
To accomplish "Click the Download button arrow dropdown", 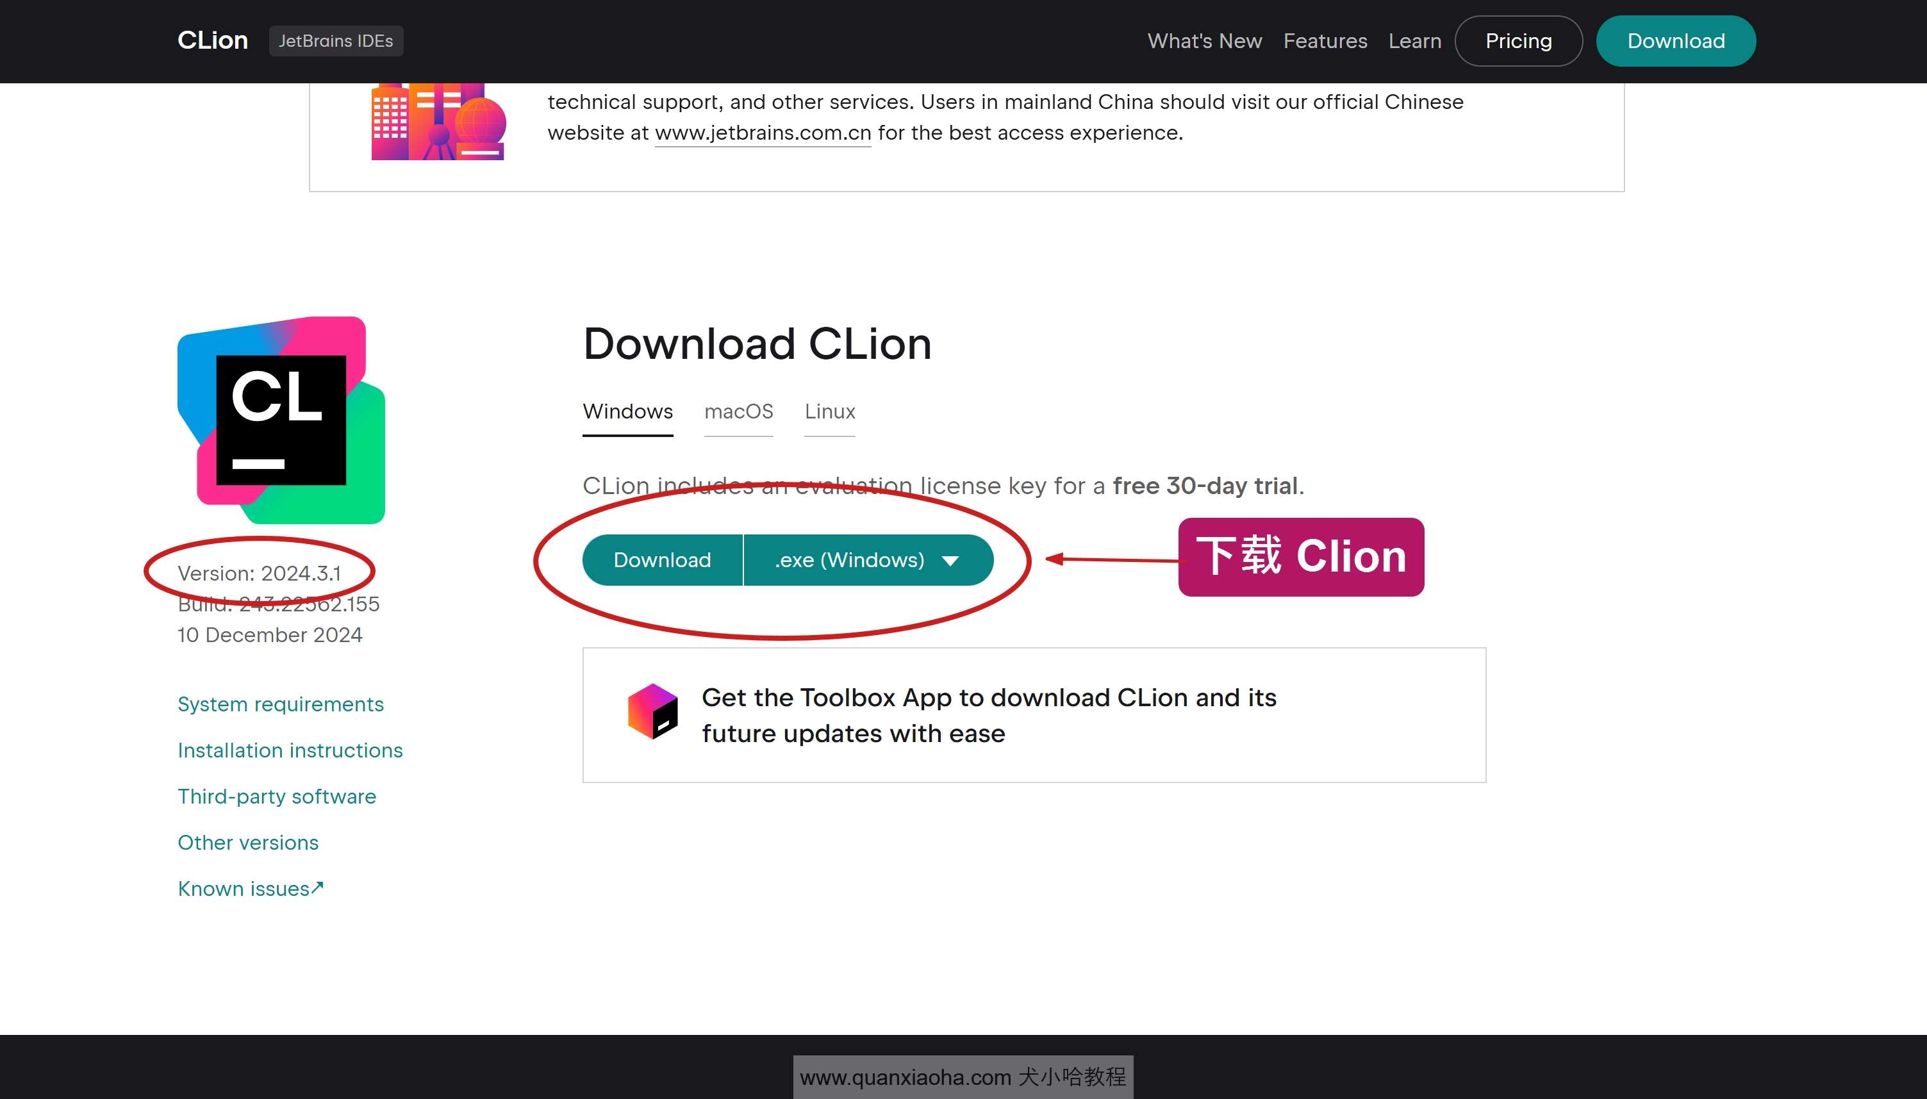I will 953,560.
